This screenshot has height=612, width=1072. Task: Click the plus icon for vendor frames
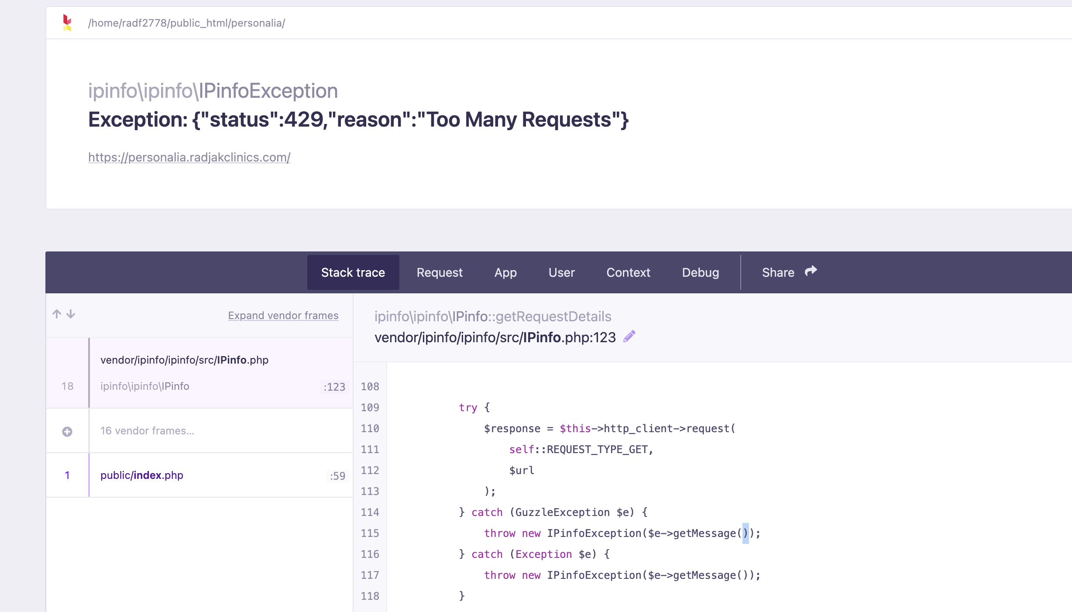(x=67, y=431)
